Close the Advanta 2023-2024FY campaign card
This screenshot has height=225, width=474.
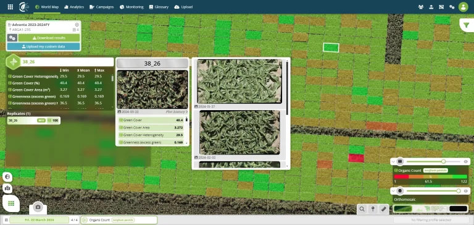click(77, 25)
